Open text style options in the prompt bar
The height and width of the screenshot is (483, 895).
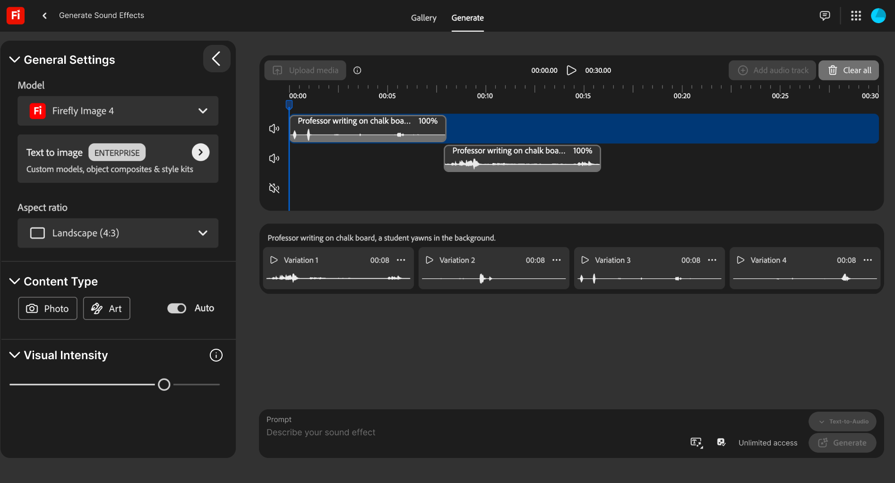point(696,442)
